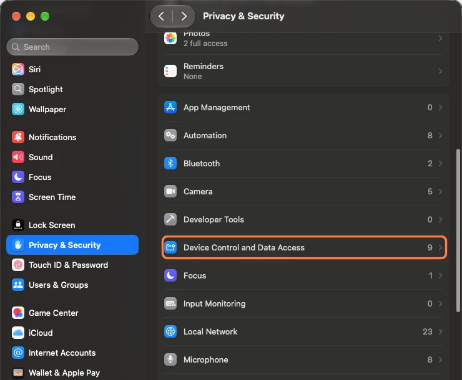Screen dimensions: 462x380
Task: Open the sidebar Focus moon icon
Action: coord(18,177)
